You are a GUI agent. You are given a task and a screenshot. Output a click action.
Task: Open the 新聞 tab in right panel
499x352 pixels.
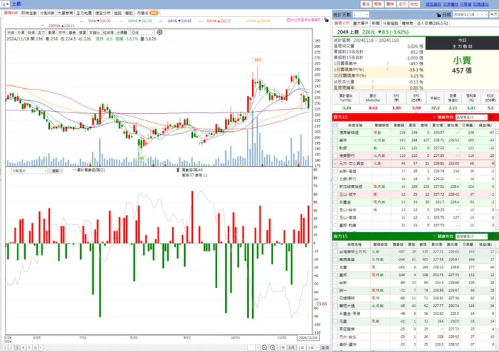[376, 23]
